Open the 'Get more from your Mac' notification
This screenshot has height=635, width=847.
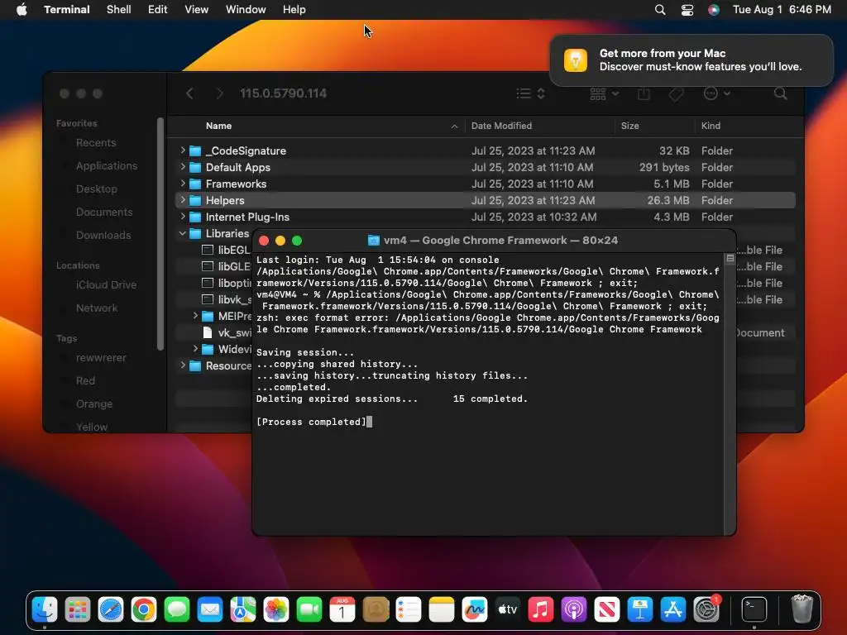(x=691, y=60)
